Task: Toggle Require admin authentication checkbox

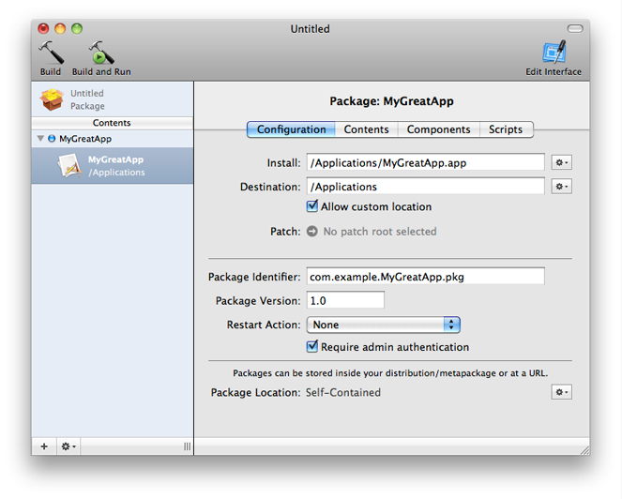Action: pyautogui.click(x=312, y=346)
